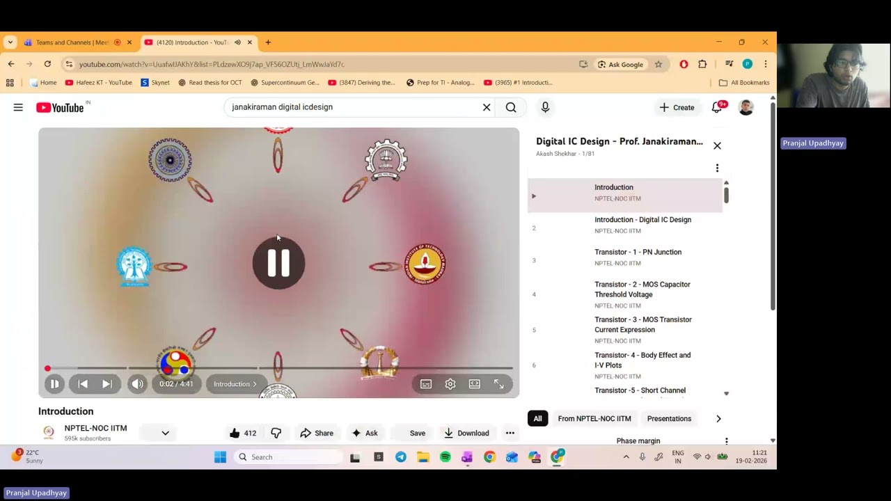Viewport: 891px width, 501px height.
Task: Go to the previous video in player
Action: point(83,384)
